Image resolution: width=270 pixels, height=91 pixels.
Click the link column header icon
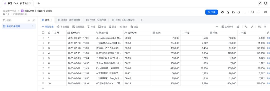268,33
